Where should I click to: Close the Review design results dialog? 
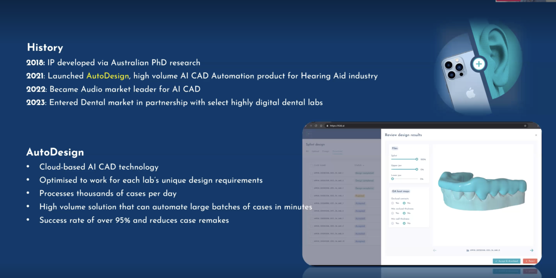[x=536, y=135]
